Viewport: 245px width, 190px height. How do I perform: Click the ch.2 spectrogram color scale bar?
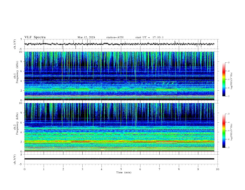pos(224,131)
